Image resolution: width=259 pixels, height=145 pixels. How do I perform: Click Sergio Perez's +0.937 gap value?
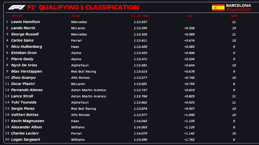(189, 109)
